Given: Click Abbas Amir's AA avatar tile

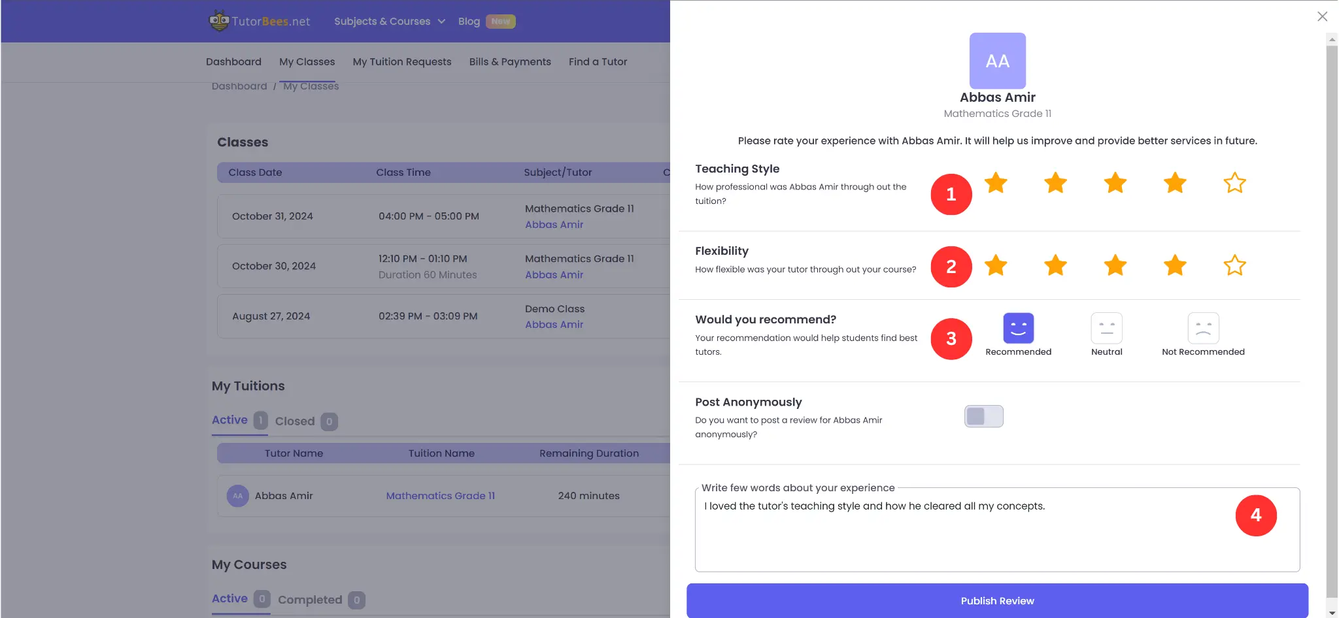Looking at the screenshot, I should click(997, 61).
